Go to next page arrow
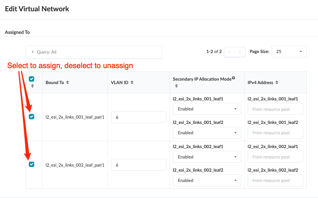Viewport: 318px width, 198px height. point(240,52)
